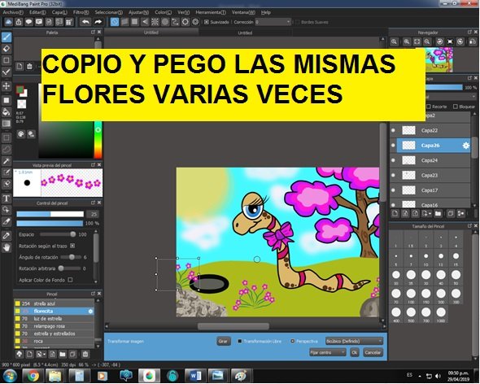Click the cloud save icon in toolbar
The width and height of the screenshot is (480, 384).
tap(9, 22)
